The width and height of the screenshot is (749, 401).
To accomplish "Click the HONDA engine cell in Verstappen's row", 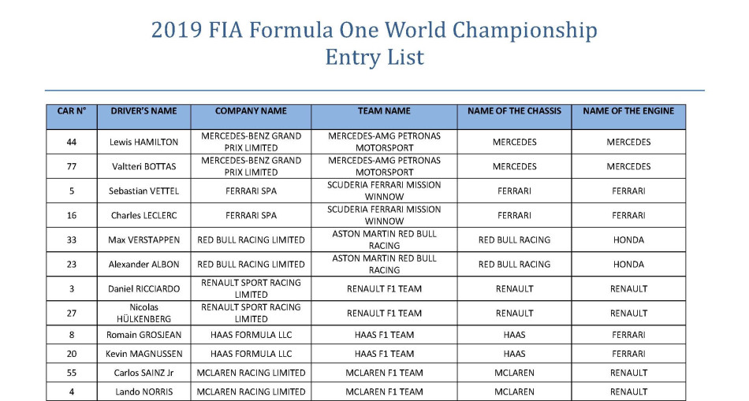I will pos(628,239).
